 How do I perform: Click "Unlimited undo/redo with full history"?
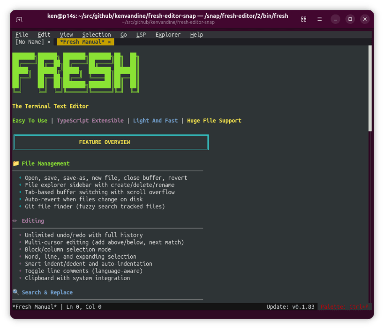coord(84,235)
